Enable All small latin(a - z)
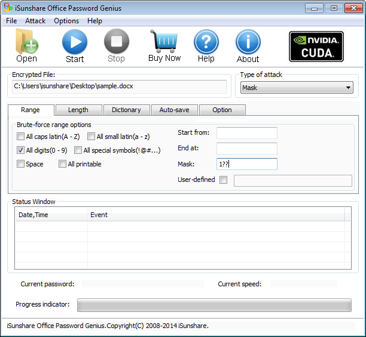Screen dimensions: 366x337 91,137
